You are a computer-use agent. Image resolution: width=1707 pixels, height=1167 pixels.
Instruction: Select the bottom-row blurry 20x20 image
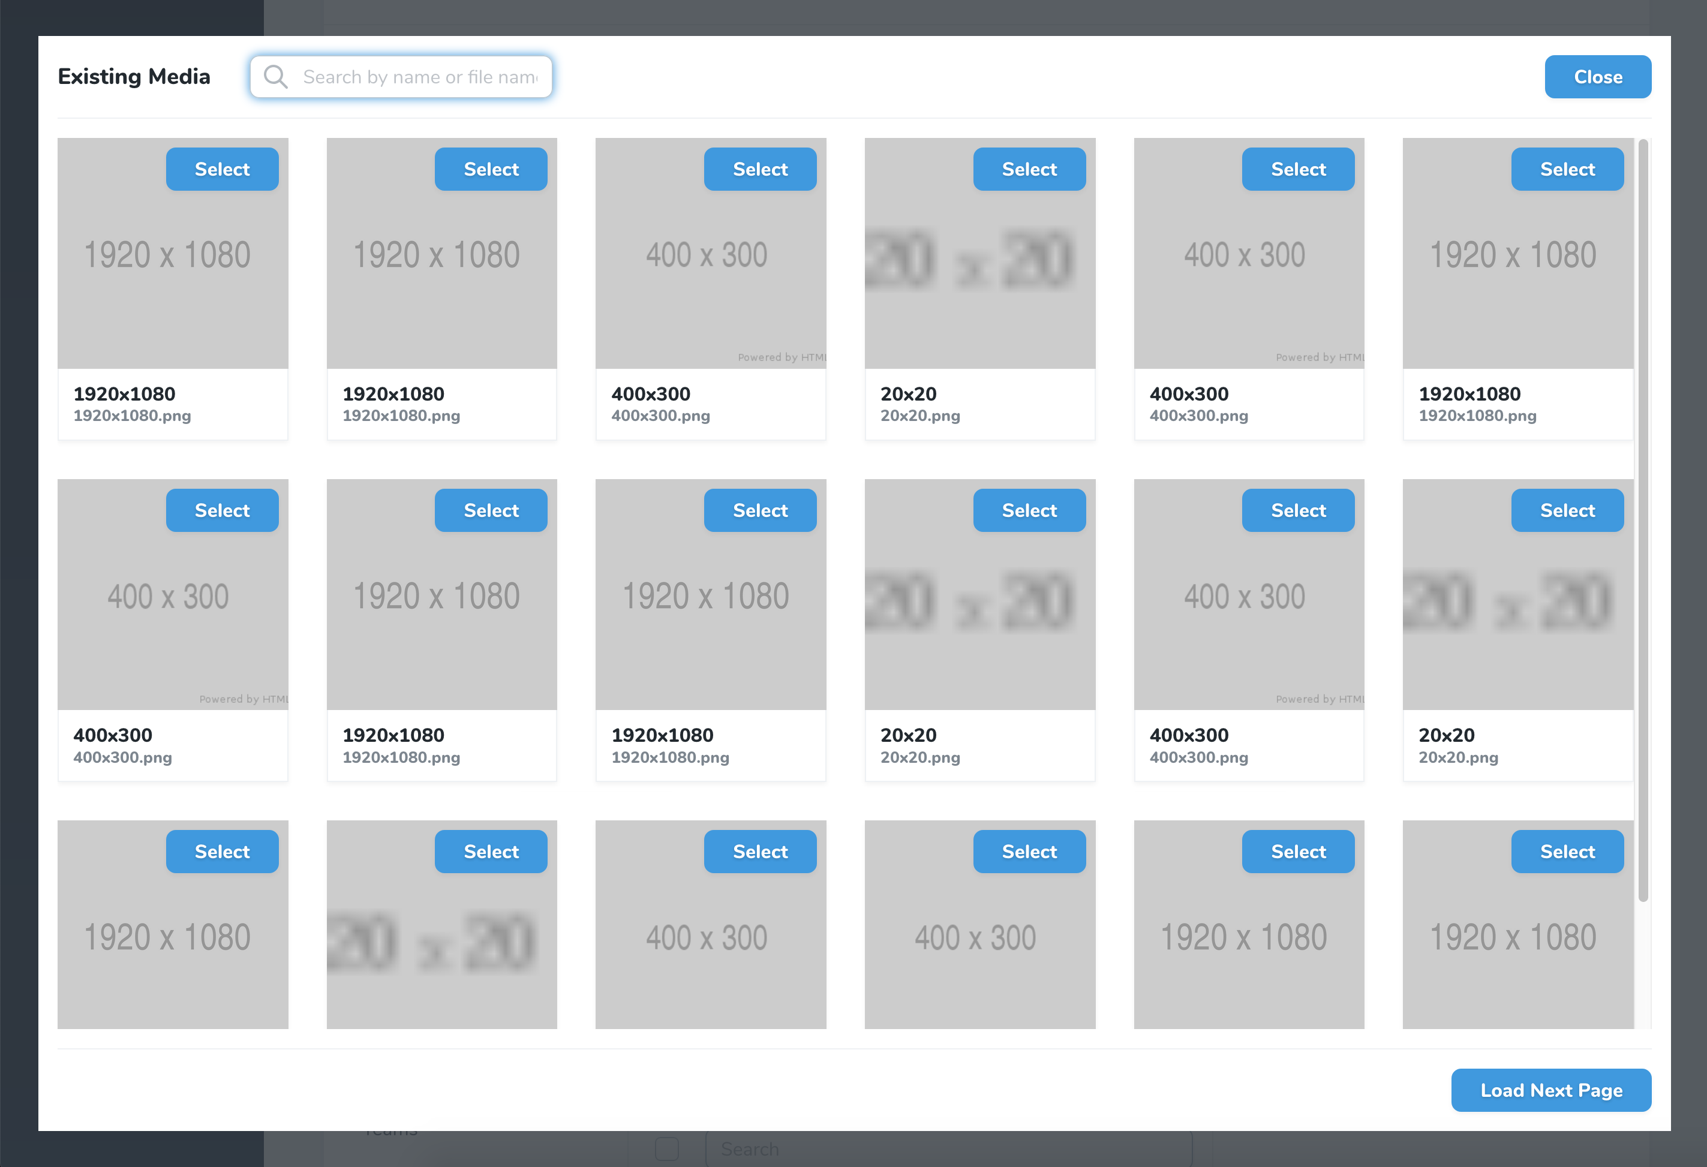coord(491,851)
